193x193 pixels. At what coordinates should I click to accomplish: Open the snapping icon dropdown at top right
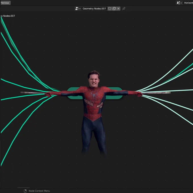tap(179, 3)
